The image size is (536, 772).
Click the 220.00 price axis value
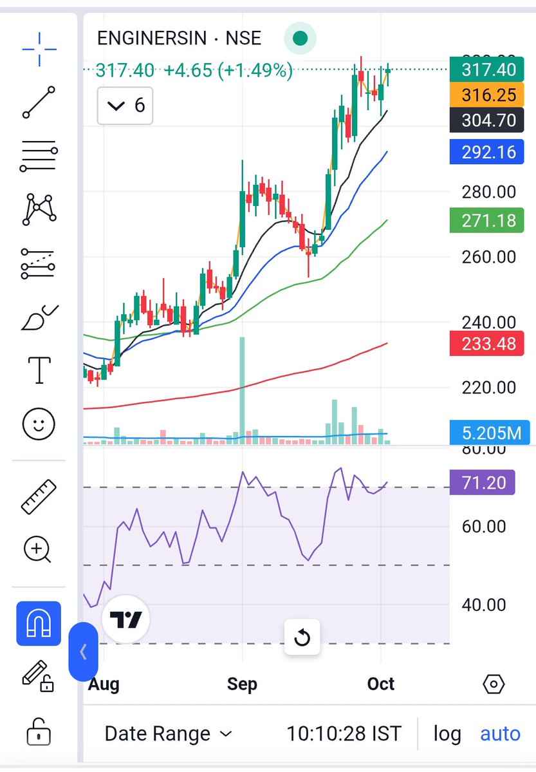[489, 388]
